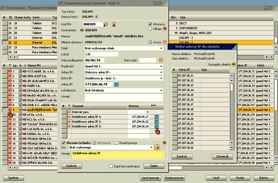Open Dział dropdown Brak wybranego działu
278x183 pixels.
click(x=124, y=48)
